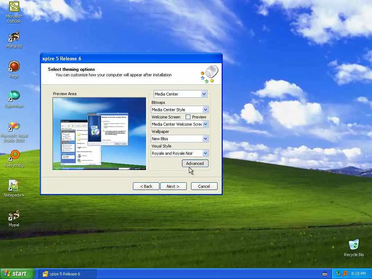Screen dimensions: 372x279
Task: Open Microsoft Outlook desktop icon
Action: click(14, 12)
